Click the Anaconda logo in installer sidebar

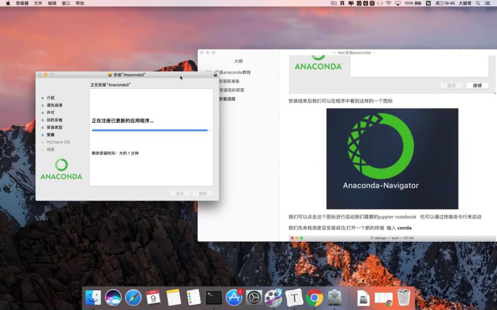click(x=61, y=169)
